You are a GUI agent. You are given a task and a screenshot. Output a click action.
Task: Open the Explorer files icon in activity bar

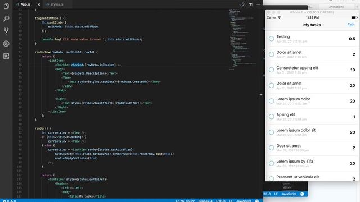click(x=6, y=6)
